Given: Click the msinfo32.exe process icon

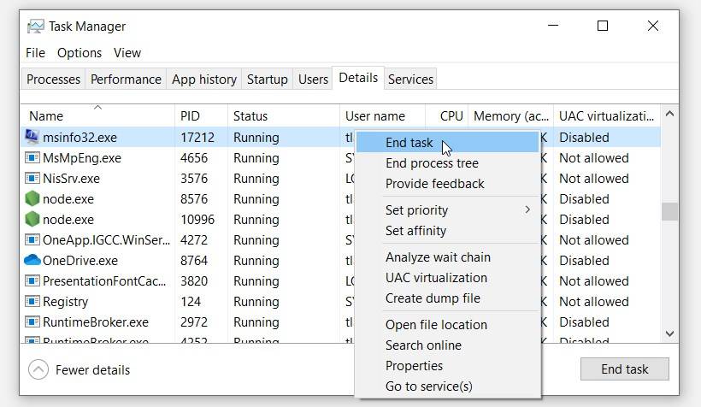Looking at the screenshot, I should 32,137.
